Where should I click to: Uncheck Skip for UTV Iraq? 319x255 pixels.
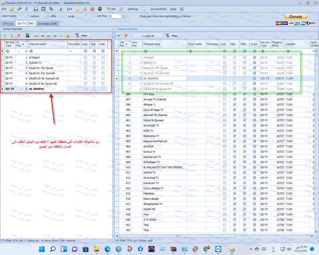[234, 94]
